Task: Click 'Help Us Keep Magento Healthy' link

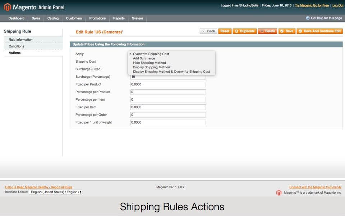Action: coord(39,187)
